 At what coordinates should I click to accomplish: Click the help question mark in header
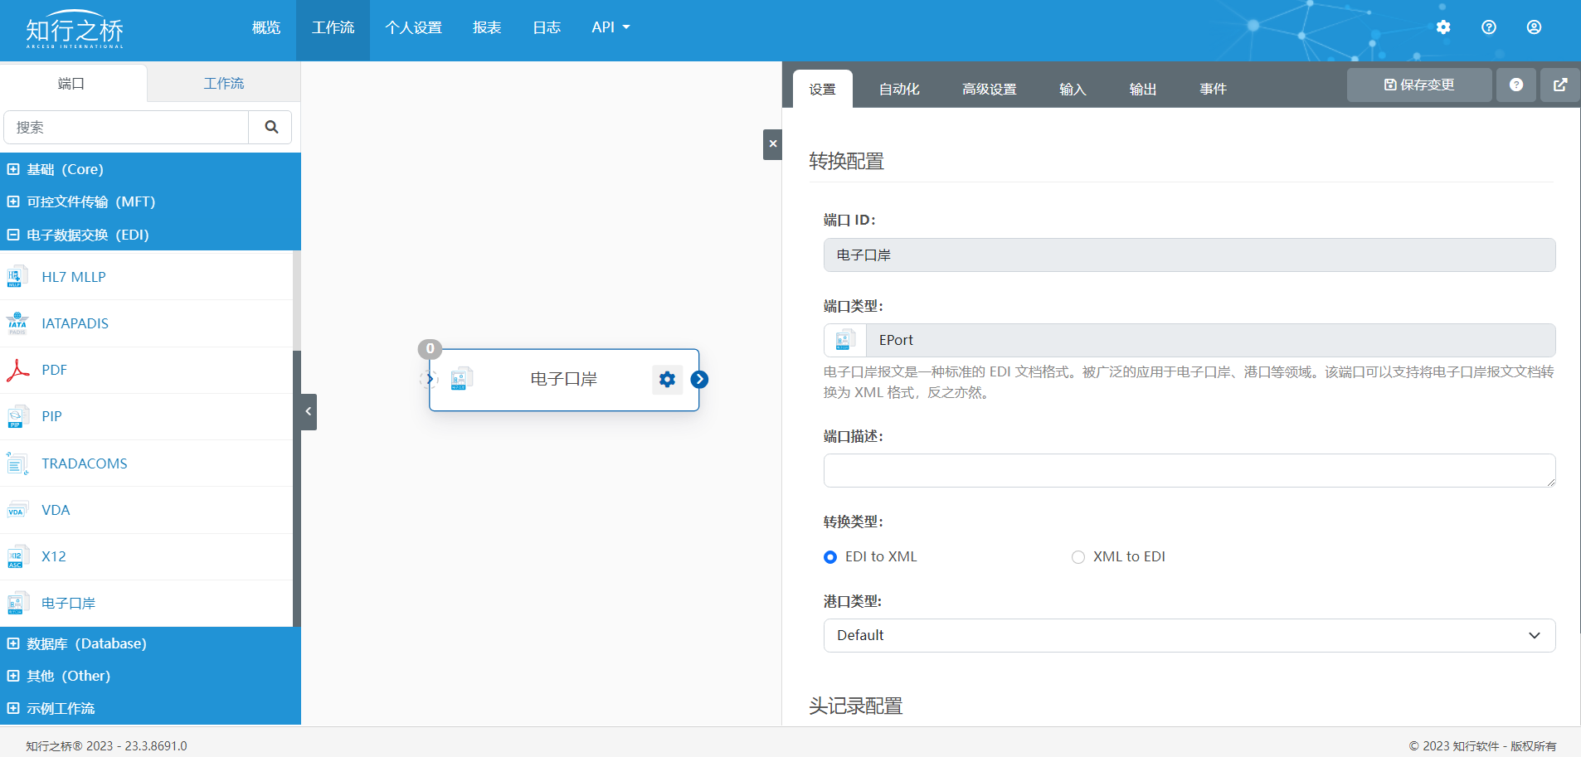[1489, 27]
